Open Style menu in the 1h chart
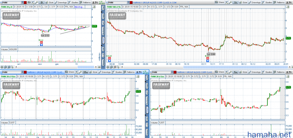 243,3
